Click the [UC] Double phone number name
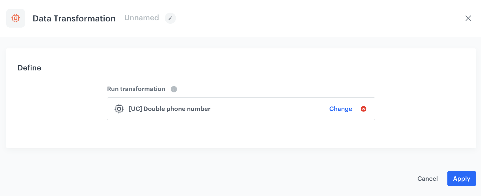Screen dimensions: 481x196 [x=169, y=109]
